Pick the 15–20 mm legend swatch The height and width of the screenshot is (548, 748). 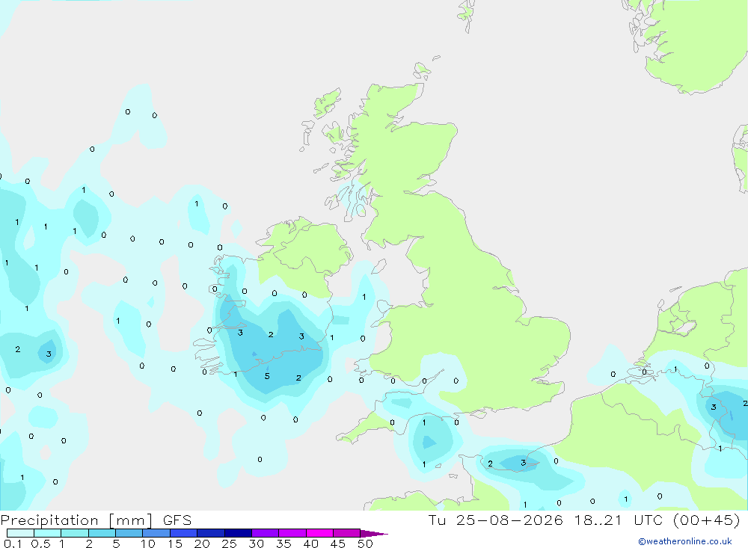click(184, 533)
